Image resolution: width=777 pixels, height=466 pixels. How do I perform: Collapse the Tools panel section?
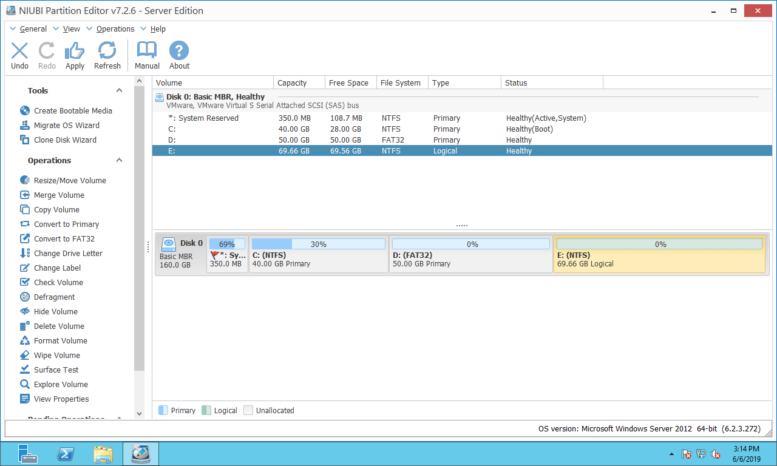coord(119,91)
